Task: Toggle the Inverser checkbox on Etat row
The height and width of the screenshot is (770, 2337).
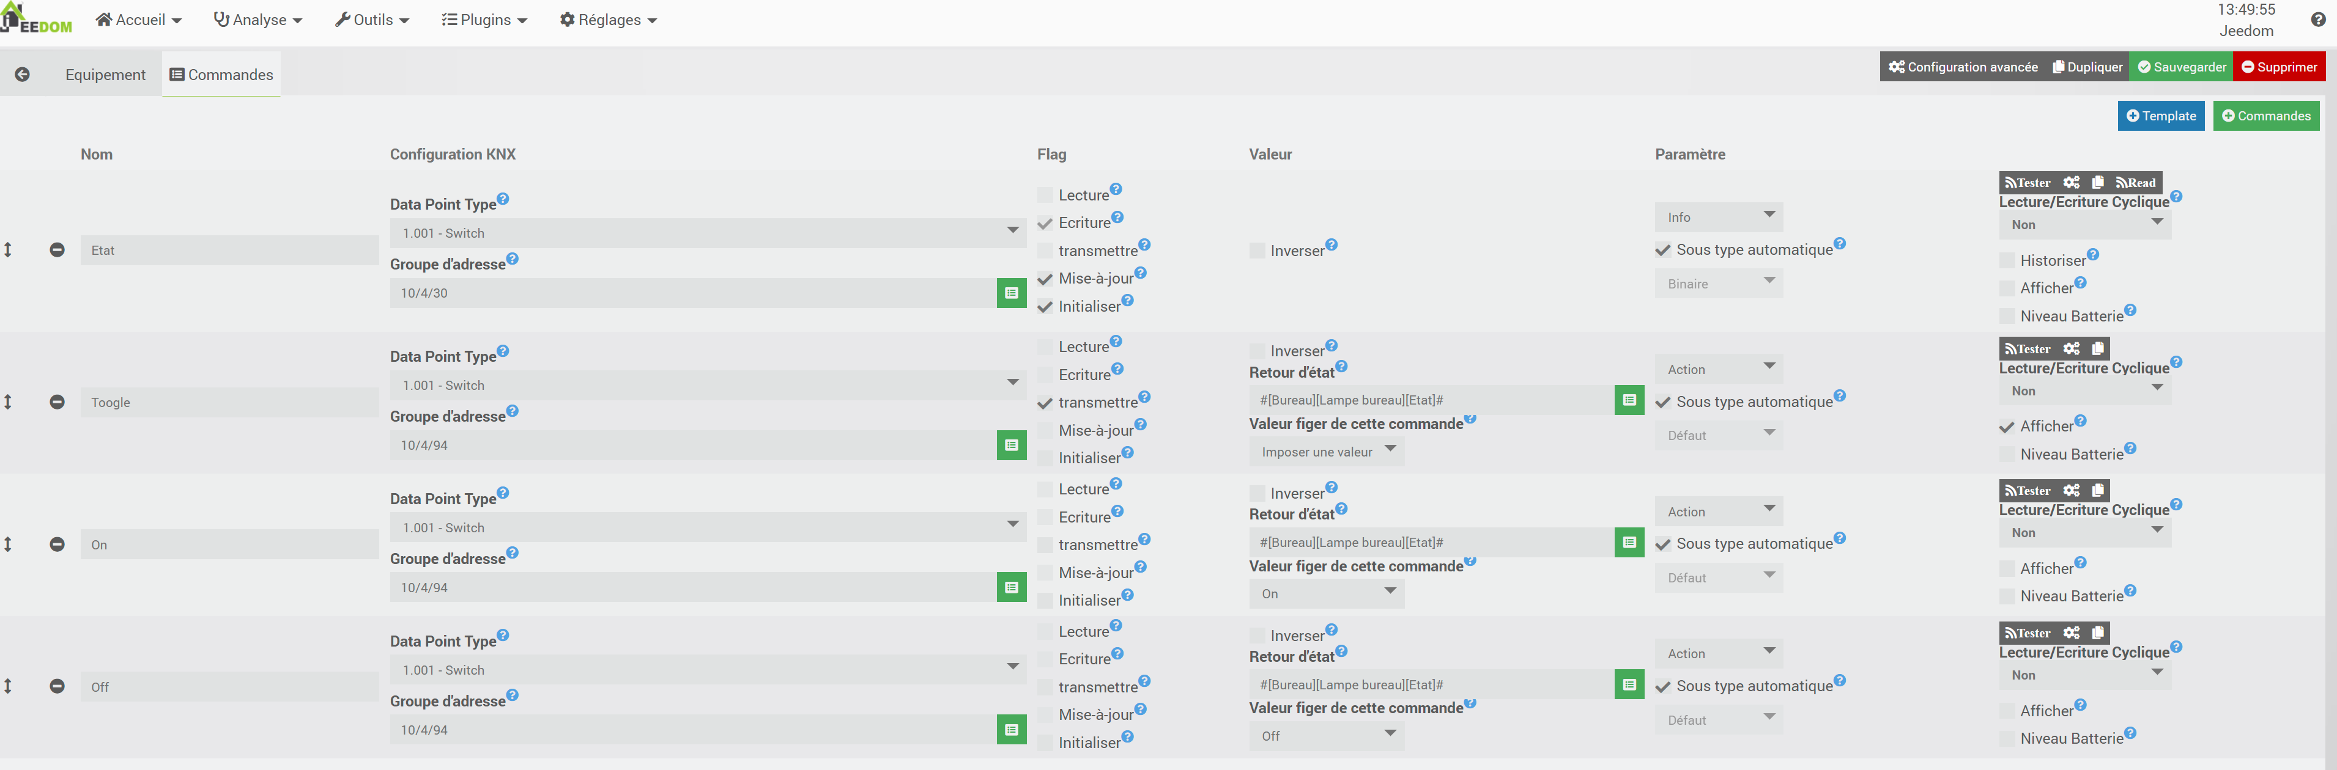Action: (x=1257, y=251)
